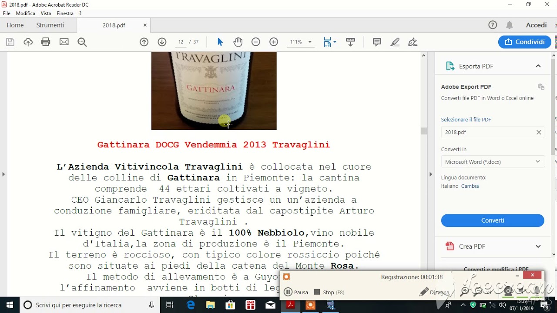Viewport: 557px width, 313px height.
Task: Click the Cambia language link
Action: (470, 186)
